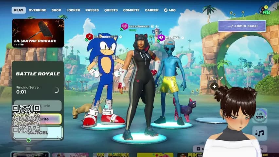The height and width of the screenshot is (157, 279).
Task: Click the Xbox icon next to kickrocks1672
Action: [x=120, y=37]
